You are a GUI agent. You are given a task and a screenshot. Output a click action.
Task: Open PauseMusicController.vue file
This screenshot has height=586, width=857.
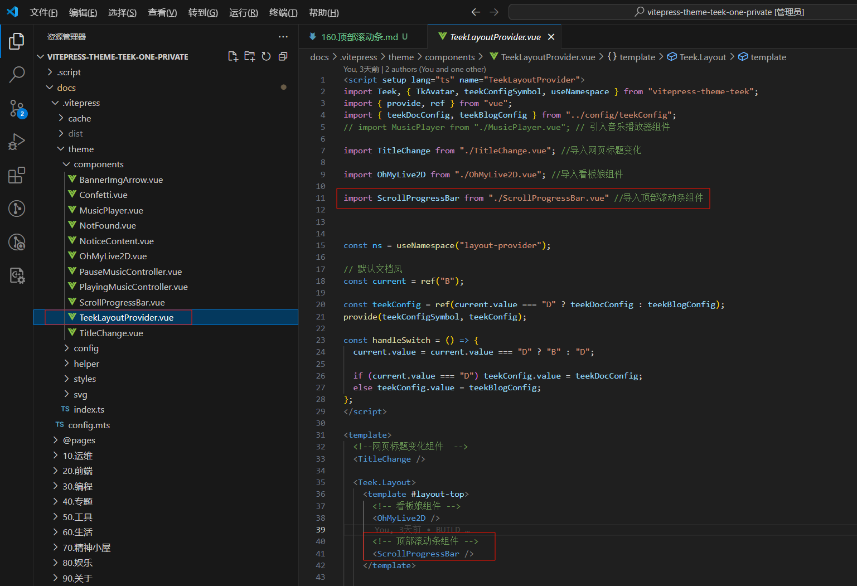pyautogui.click(x=166, y=272)
